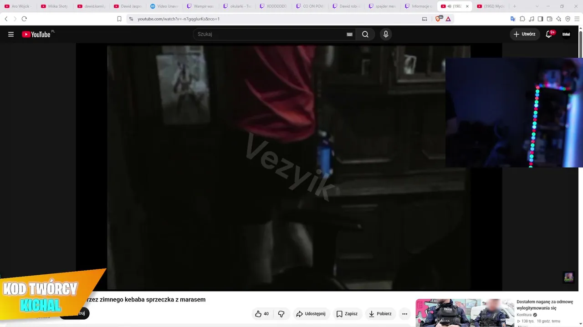Viewport: 583px width, 327px height.
Task: Open the Brave Rewards triangle icon
Action: (x=448, y=19)
